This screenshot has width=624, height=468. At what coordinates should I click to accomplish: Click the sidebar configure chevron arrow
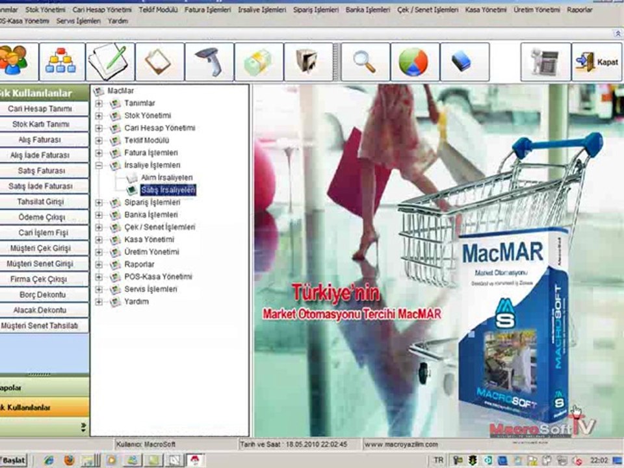(83, 428)
